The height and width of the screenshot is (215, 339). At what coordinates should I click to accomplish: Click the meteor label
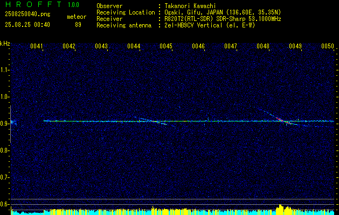click(77, 17)
